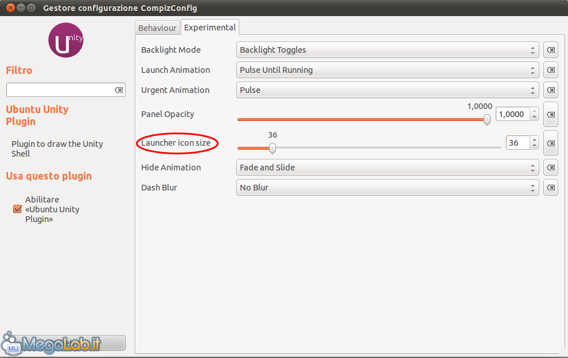Click the Dash Blur label
The width and height of the screenshot is (568, 358).
click(x=159, y=188)
